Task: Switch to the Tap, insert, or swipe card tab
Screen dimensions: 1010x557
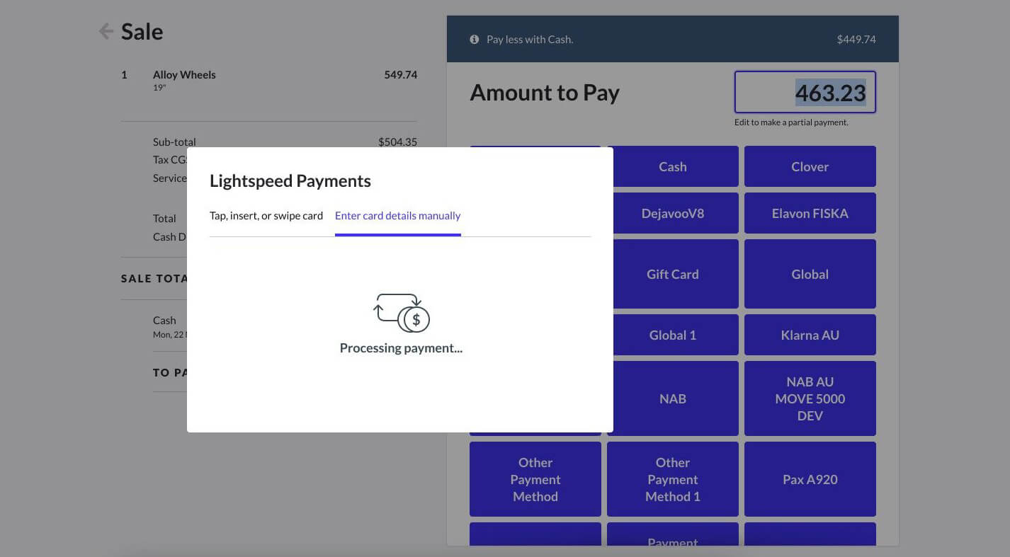Action: click(x=266, y=215)
